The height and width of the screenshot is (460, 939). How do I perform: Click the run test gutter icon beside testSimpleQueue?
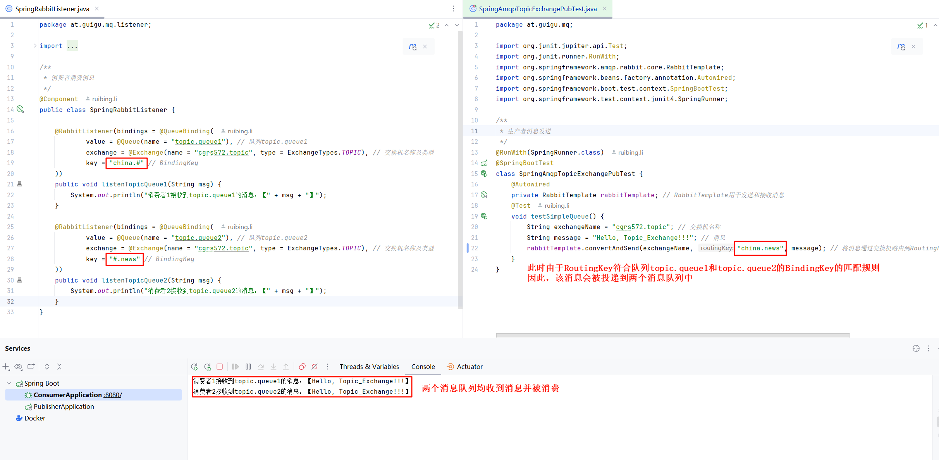point(484,216)
